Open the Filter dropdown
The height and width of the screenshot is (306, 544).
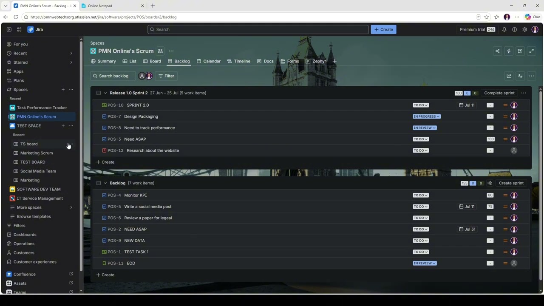tap(166, 76)
